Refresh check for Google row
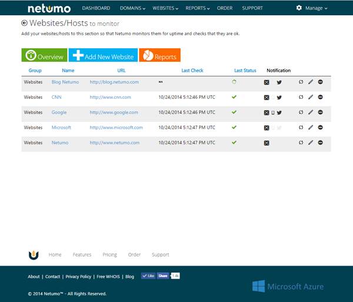 [x=301, y=112]
